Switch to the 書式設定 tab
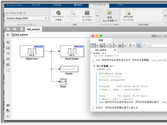 tap(78, 5)
